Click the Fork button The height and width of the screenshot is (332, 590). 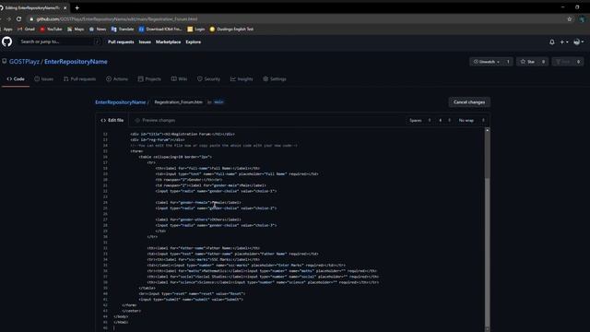pos(563,62)
